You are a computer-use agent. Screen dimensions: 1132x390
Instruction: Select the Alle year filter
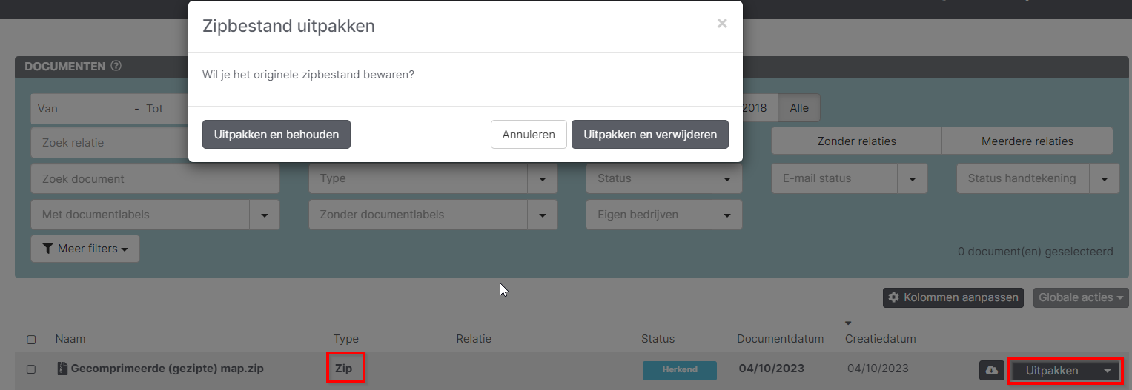pyautogui.click(x=799, y=108)
